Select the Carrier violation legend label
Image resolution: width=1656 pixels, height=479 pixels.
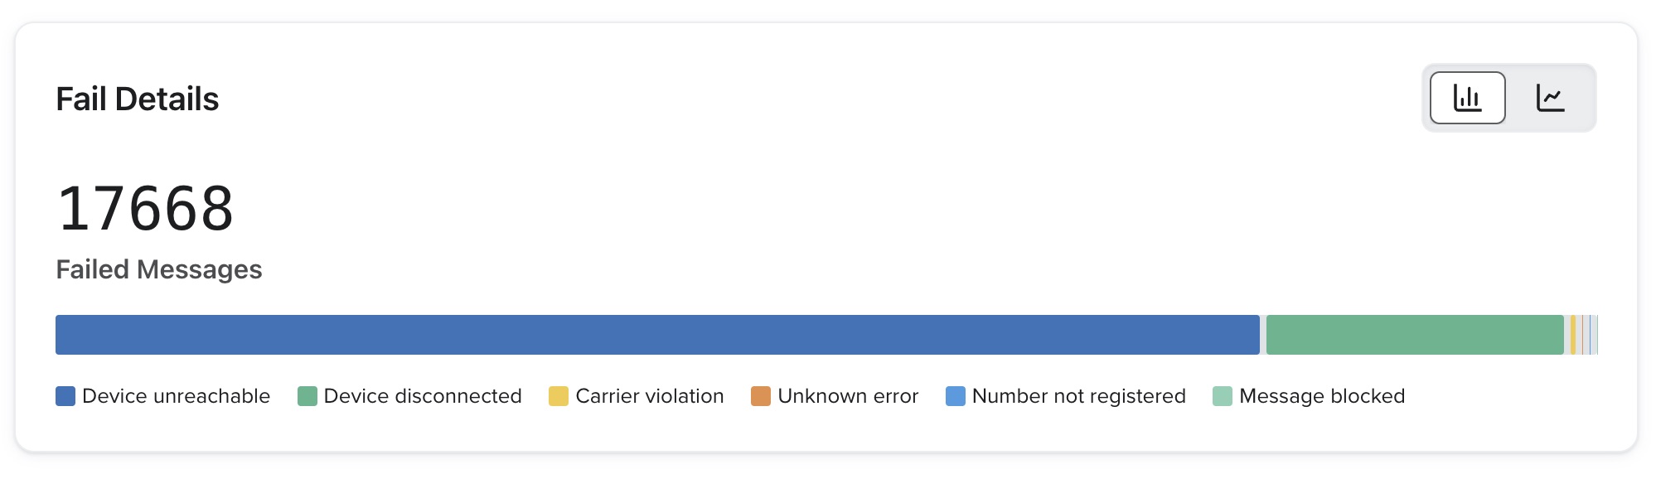[x=650, y=396]
